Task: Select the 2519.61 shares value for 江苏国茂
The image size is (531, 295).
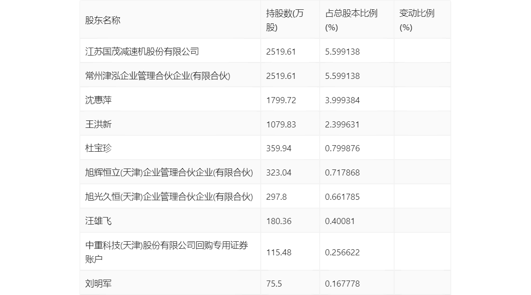Action: (x=281, y=52)
